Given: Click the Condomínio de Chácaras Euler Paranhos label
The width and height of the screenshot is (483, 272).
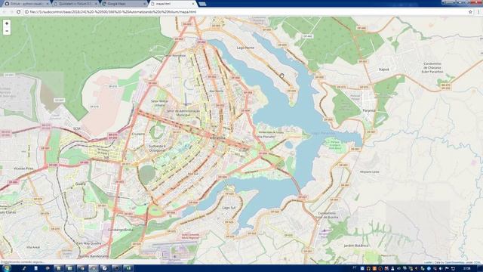Looking at the screenshot, I should (432, 67).
